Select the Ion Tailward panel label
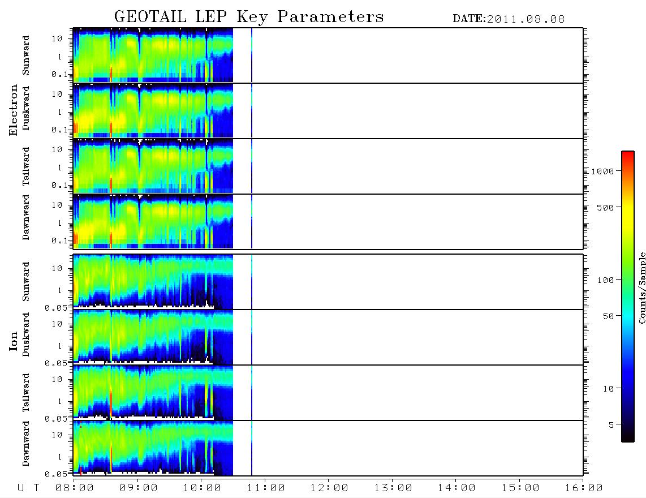Viewport: 646px width, 498px height. tap(26, 393)
